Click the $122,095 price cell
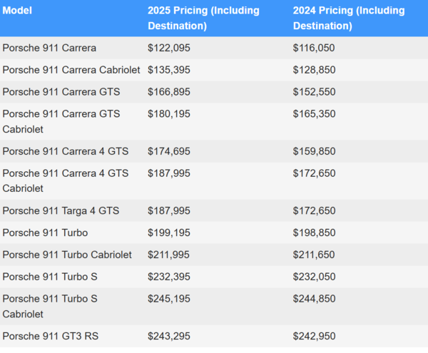 pos(169,48)
